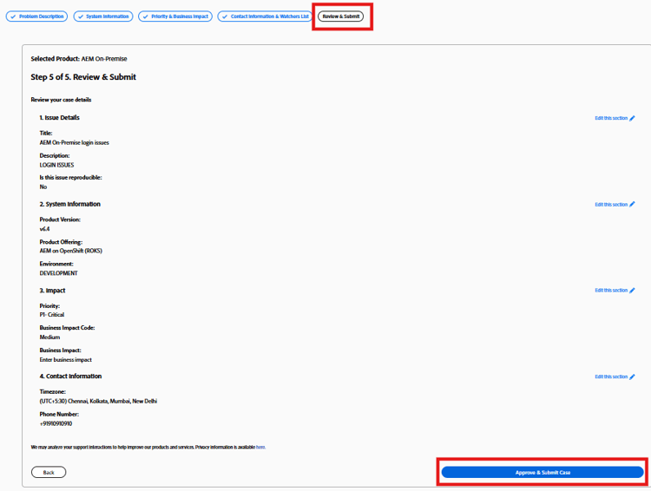
Task: Click the '4. Contact Information' heading
Action: click(70, 376)
